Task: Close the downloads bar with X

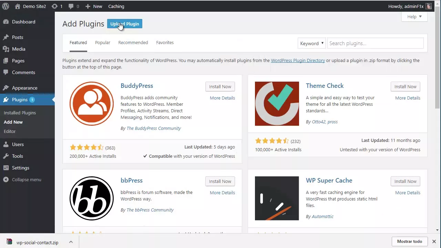Action: coord(434,241)
